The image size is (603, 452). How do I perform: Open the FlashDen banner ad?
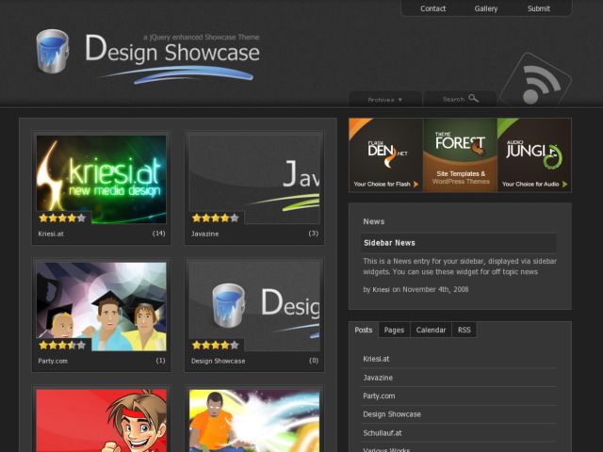(x=385, y=154)
